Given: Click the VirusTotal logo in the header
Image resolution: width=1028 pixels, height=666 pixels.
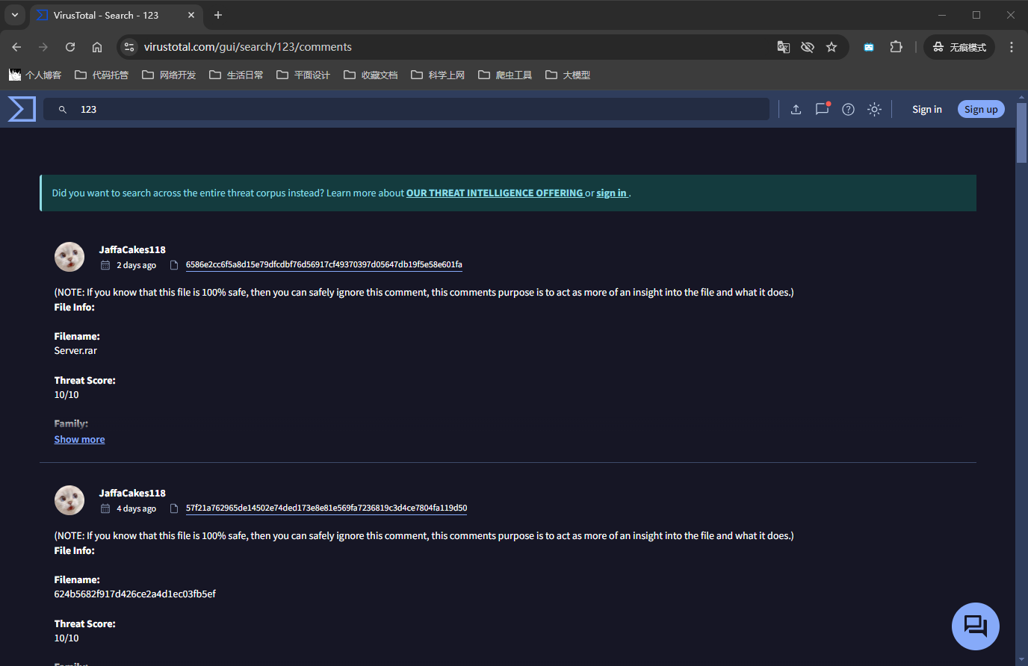Looking at the screenshot, I should (21, 109).
